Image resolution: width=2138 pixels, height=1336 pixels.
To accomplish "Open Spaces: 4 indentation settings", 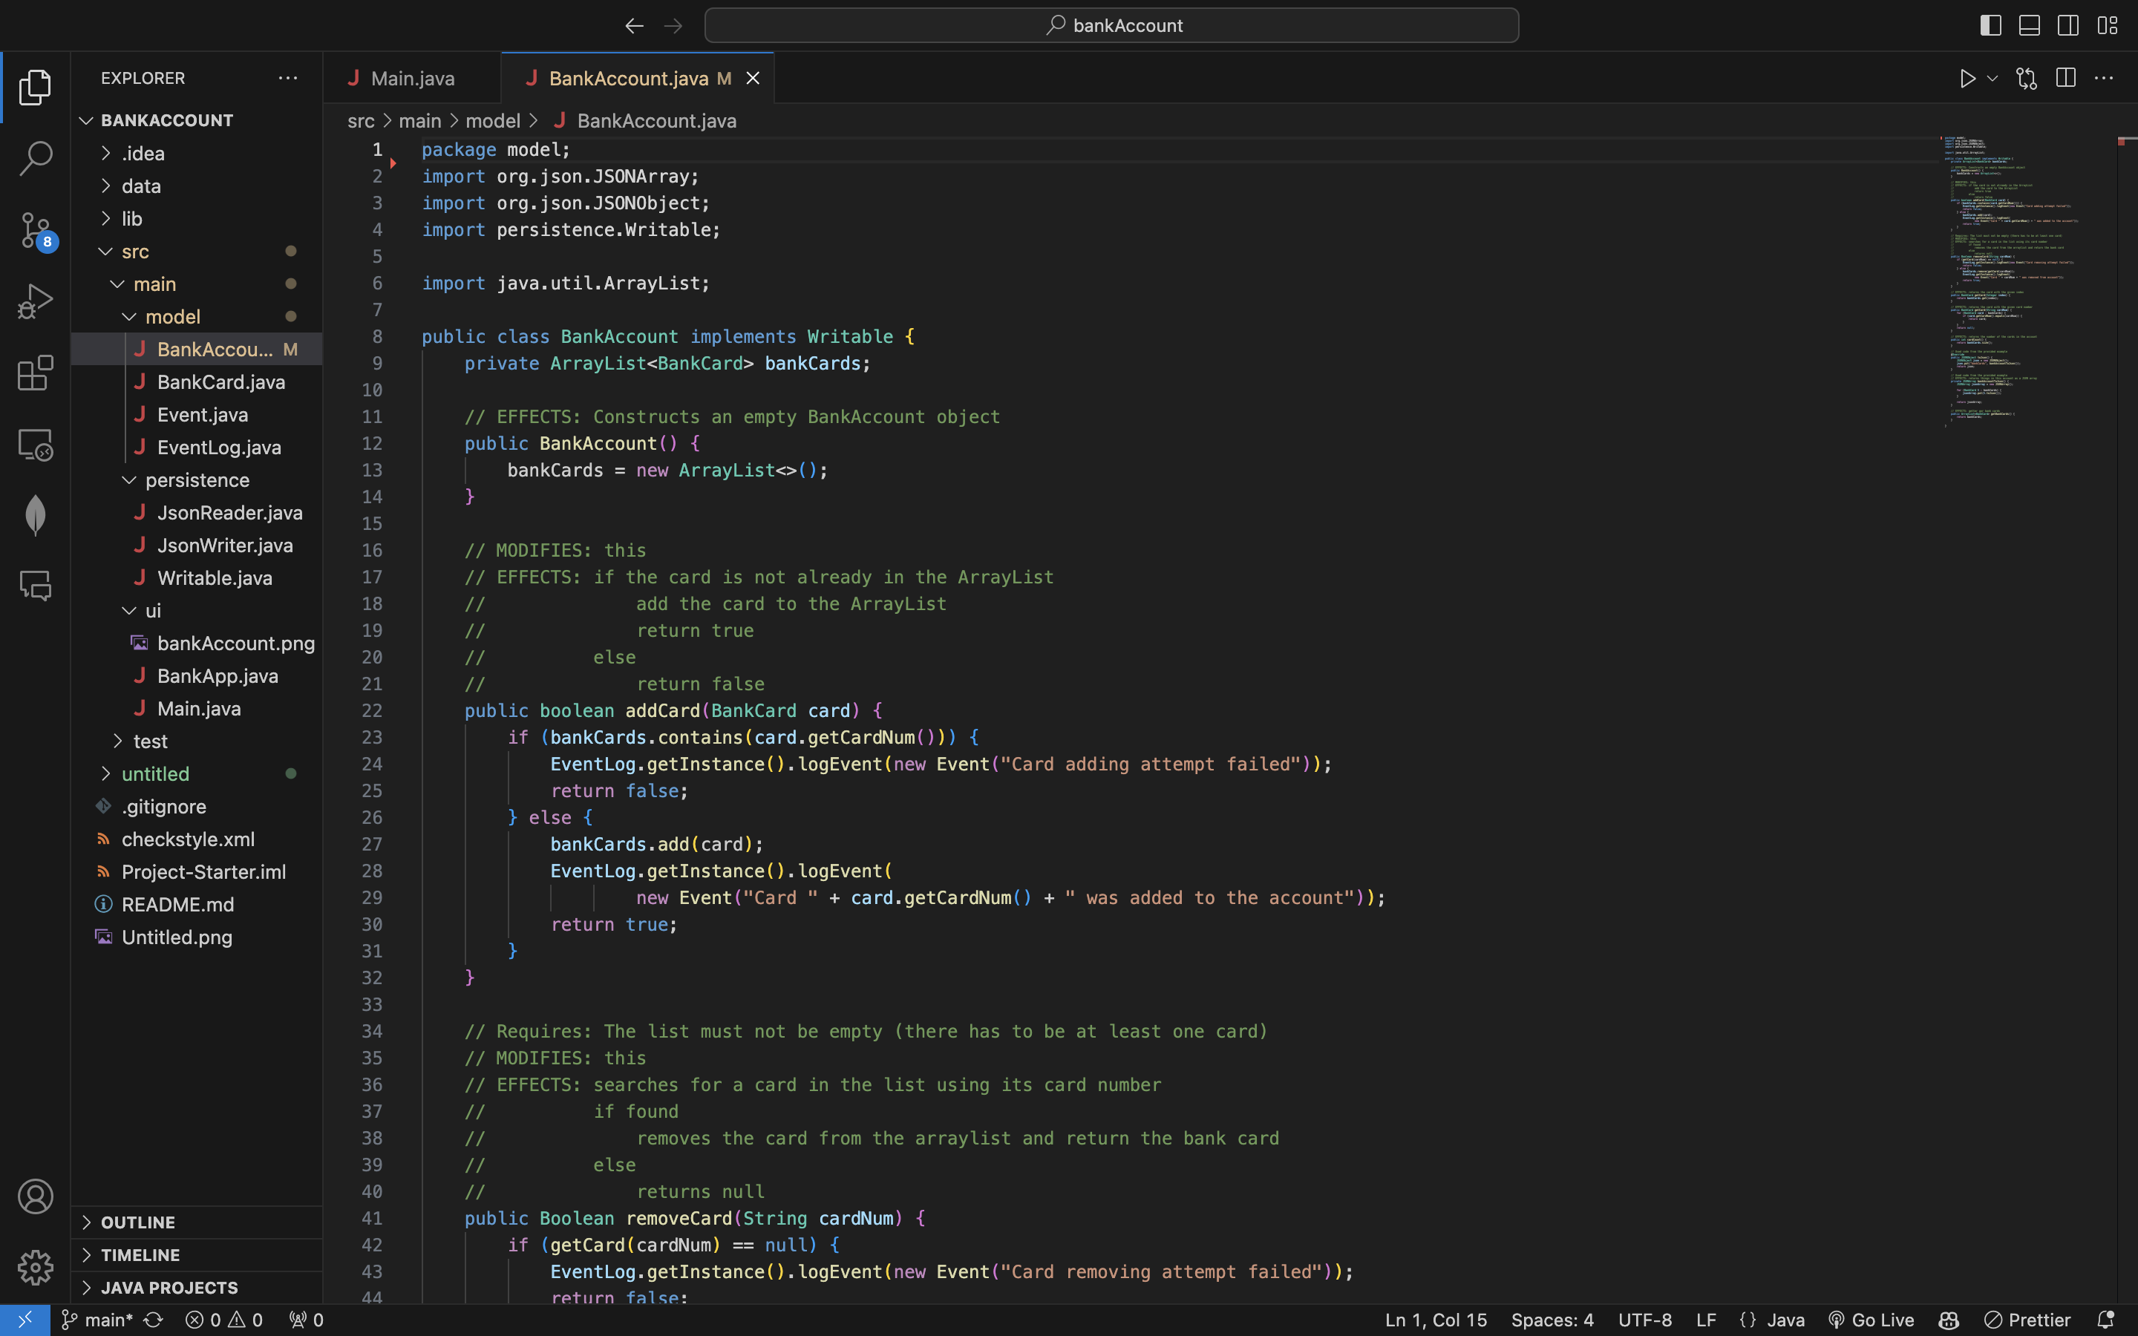I will [1552, 1320].
